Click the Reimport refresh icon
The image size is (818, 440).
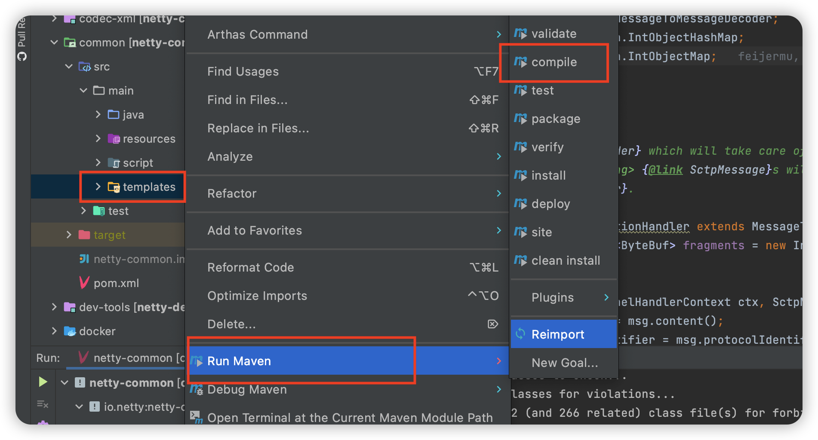(x=520, y=334)
